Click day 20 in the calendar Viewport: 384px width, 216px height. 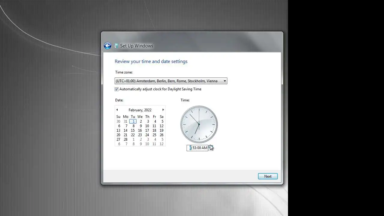pyautogui.click(x=118, y=135)
